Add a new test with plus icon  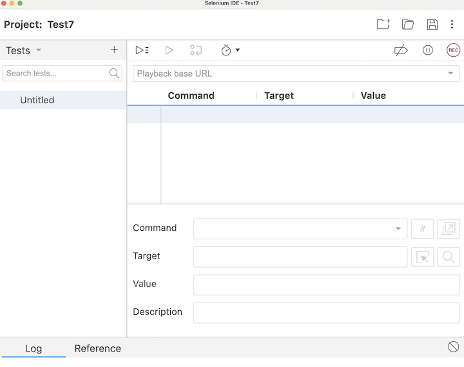114,50
